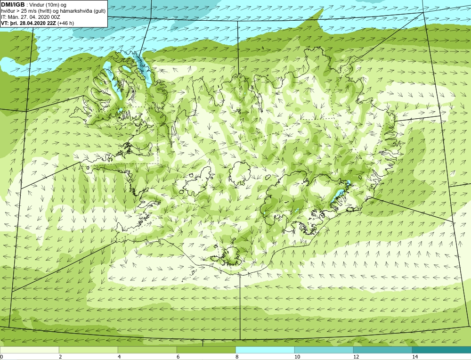Click the legend label '14'

tap(415, 357)
